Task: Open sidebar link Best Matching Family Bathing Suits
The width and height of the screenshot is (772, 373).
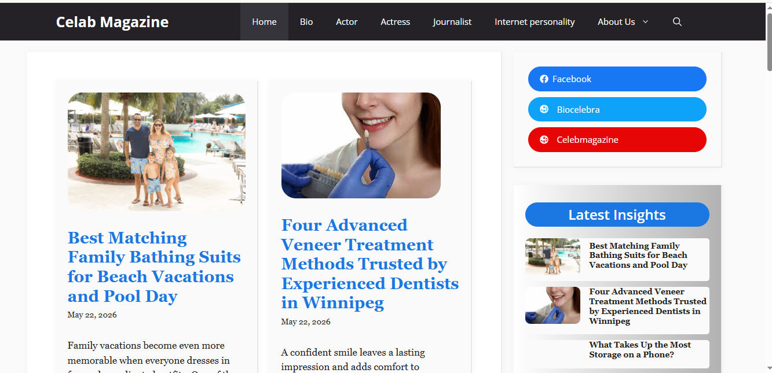Action: pyautogui.click(x=638, y=256)
